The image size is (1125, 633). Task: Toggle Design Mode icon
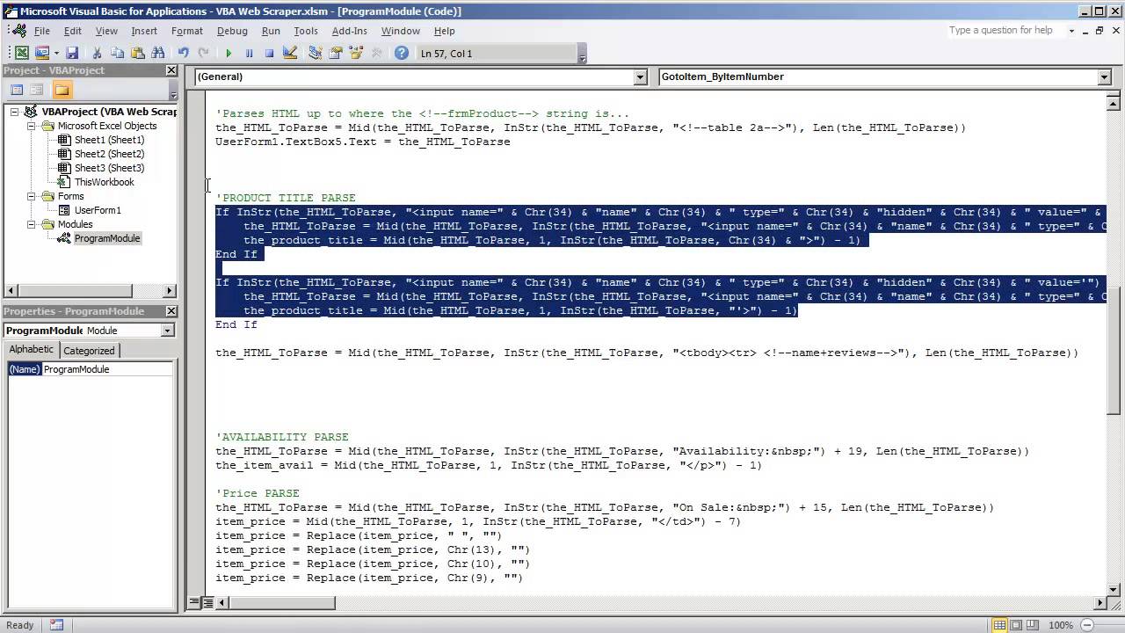(290, 54)
